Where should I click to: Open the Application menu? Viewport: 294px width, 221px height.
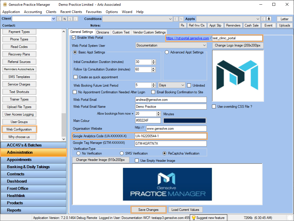(x=11, y=12)
